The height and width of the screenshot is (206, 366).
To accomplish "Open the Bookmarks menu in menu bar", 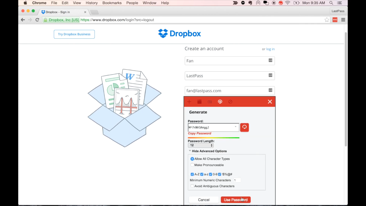I will coord(112,3).
